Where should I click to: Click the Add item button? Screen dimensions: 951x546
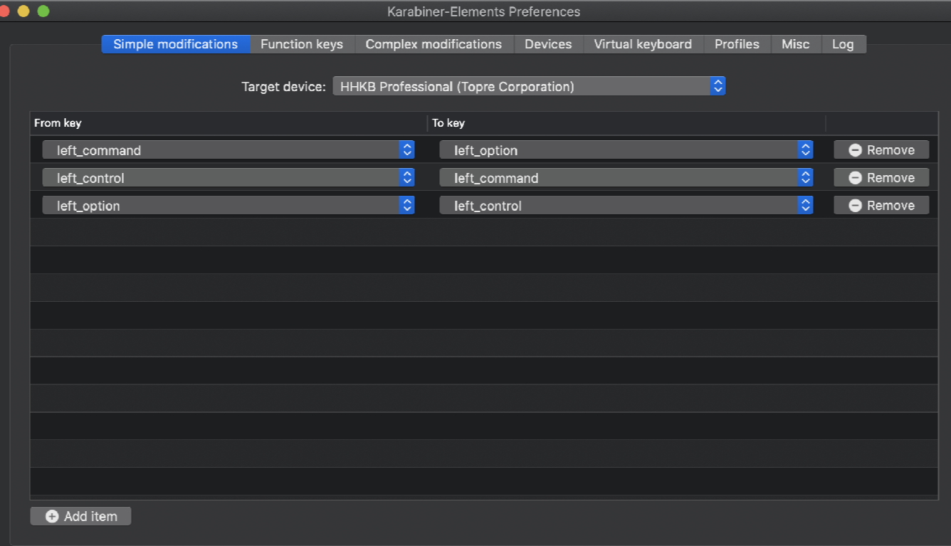(80, 516)
